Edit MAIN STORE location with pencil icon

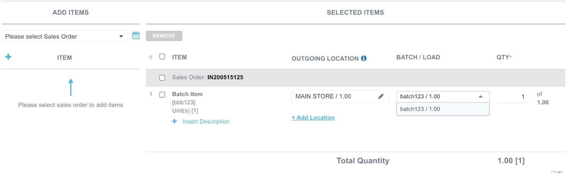tap(381, 96)
